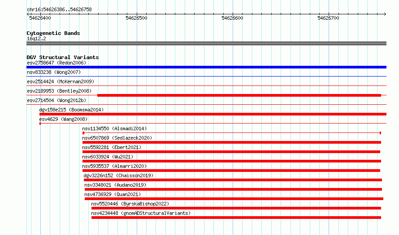The width and height of the screenshot is (399, 235).
Task: Click the nsv3348021 (Audano2019) label
Action: point(116,185)
